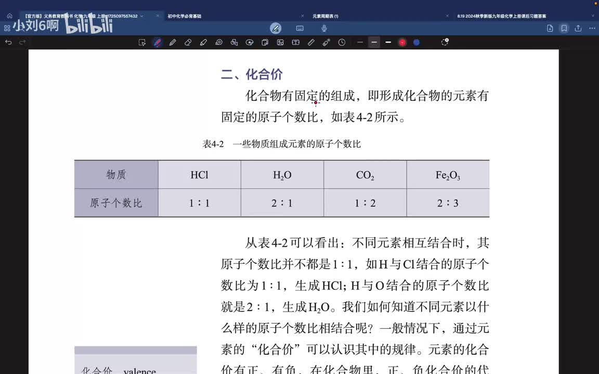Add a new color preset
599x374 pixels.
(445, 42)
